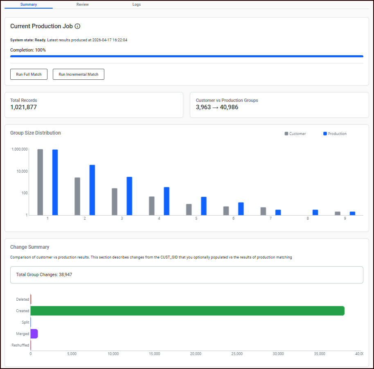
Task: Click the gray Customer bar for group size 4
Action: click(152, 206)
